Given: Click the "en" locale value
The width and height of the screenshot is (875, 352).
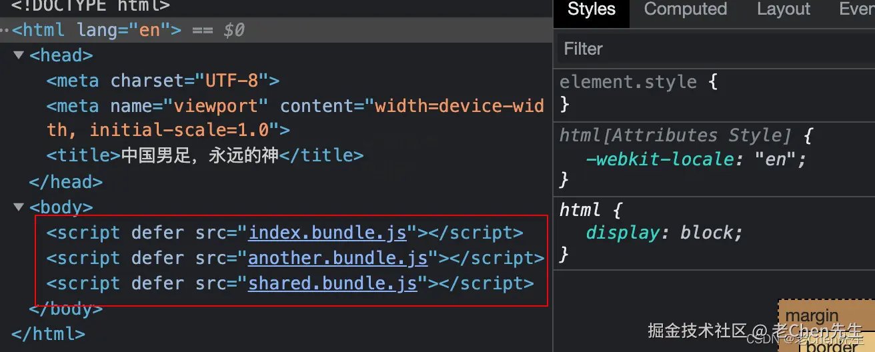Looking at the screenshot, I should [x=776, y=159].
